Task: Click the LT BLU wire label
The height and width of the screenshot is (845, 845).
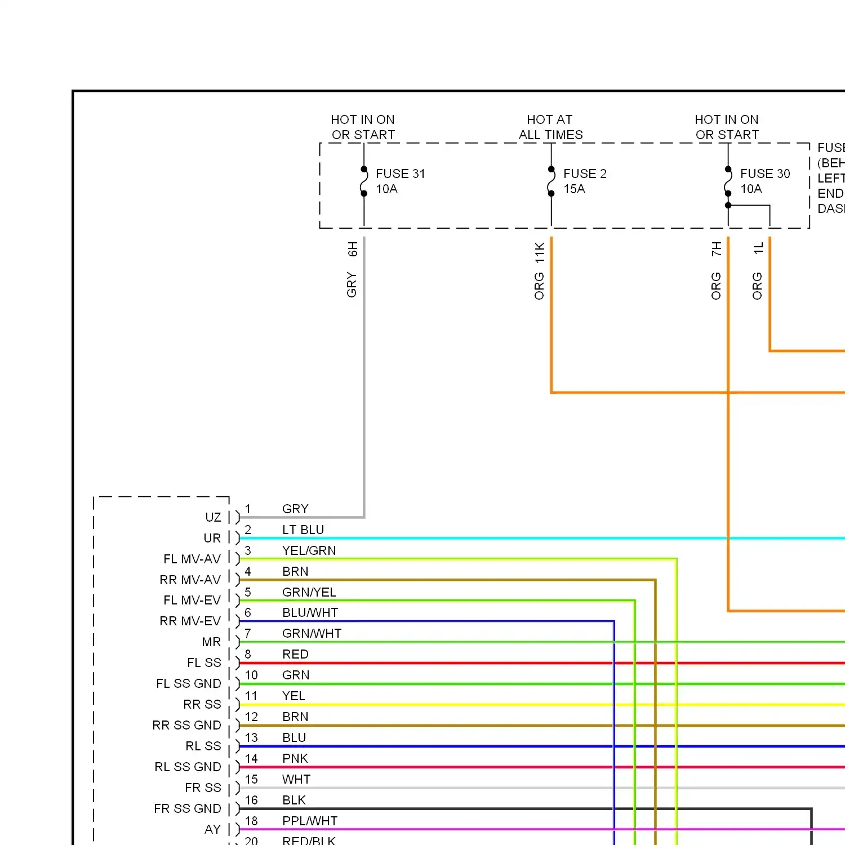Action: pyautogui.click(x=303, y=530)
